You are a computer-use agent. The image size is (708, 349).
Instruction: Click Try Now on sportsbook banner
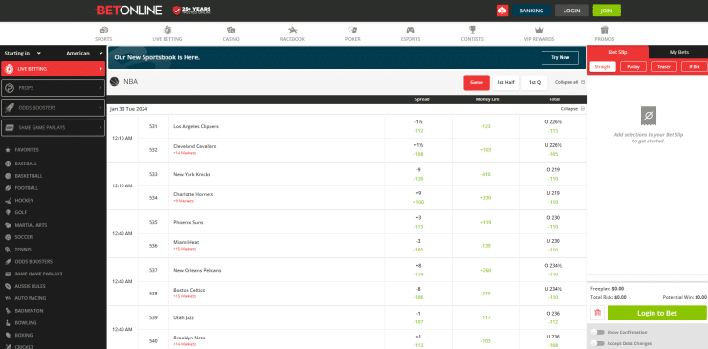pyautogui.click(x=560, y=57)
